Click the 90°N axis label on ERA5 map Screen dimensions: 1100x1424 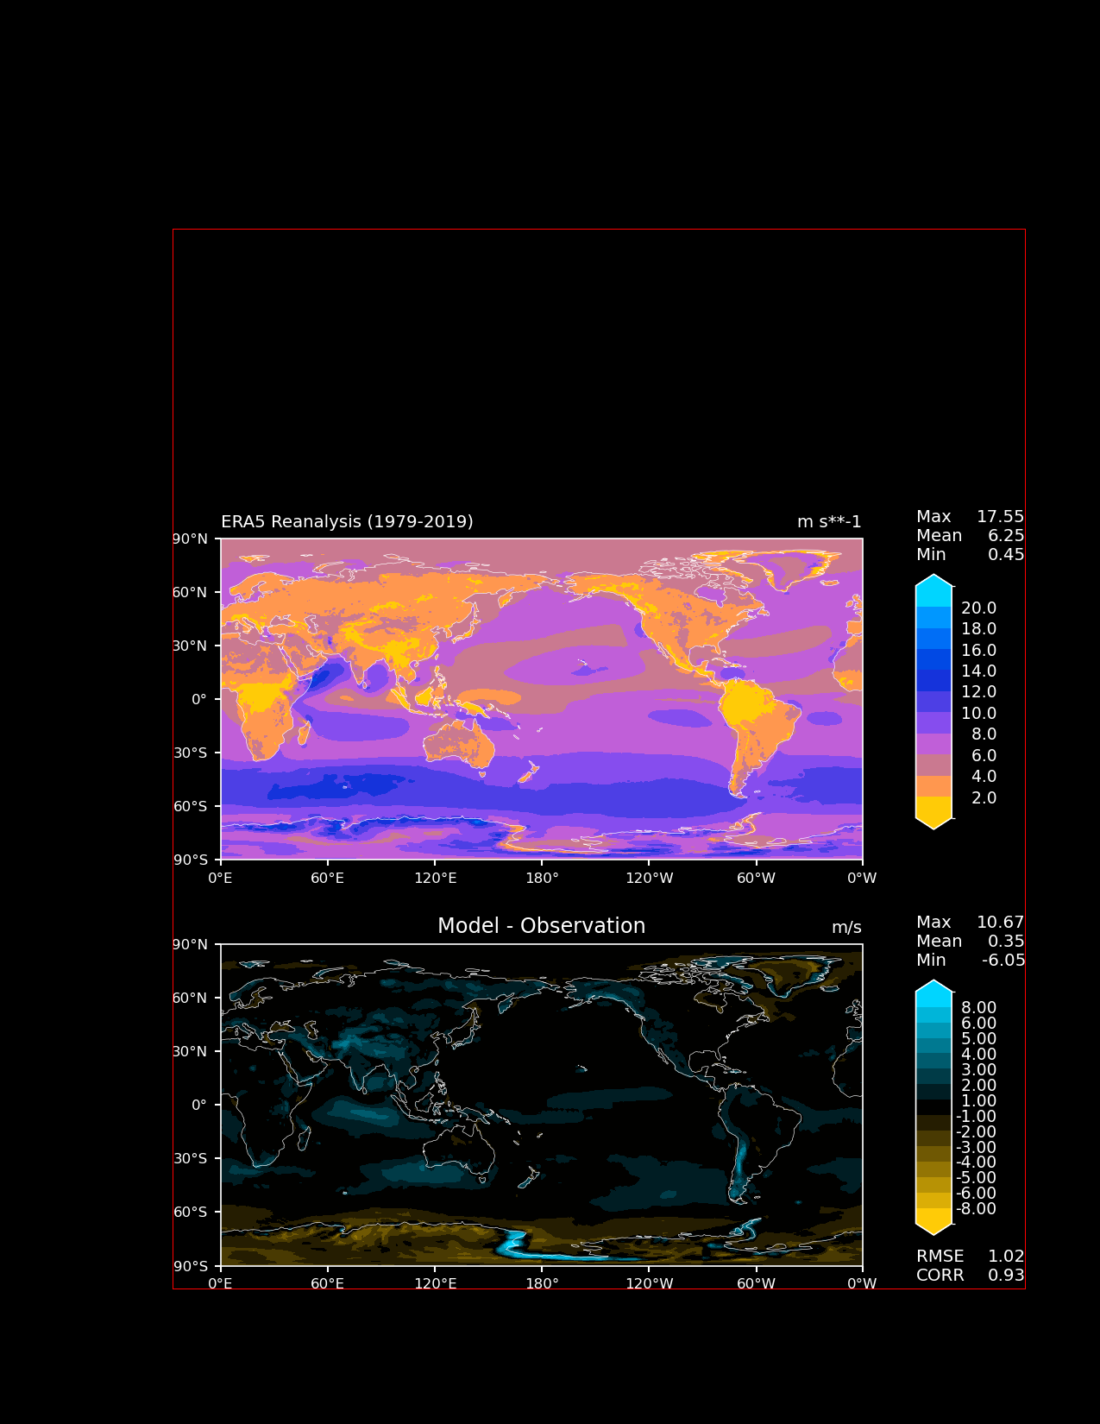click(x=191, y=539)
